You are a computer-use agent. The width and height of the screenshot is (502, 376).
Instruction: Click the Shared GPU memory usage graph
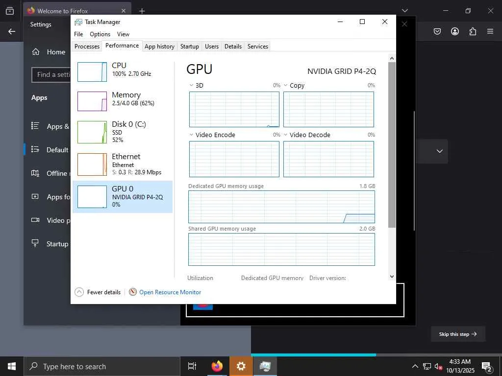point(281,249)
